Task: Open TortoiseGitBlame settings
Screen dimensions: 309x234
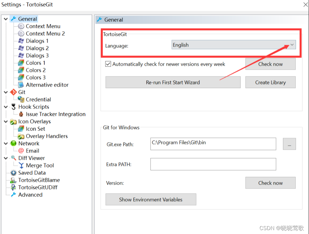Action: coord(39,180)
